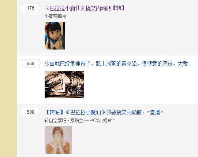Click the 小葡萄镇楼 preview text
Image resolution: width=198 pixels, height=157 pixels.
click(55, 17)
